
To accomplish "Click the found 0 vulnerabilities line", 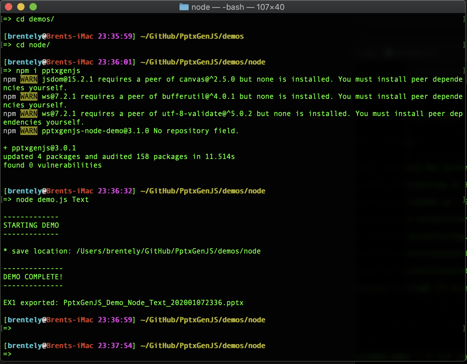I will (x=52, y=165).
